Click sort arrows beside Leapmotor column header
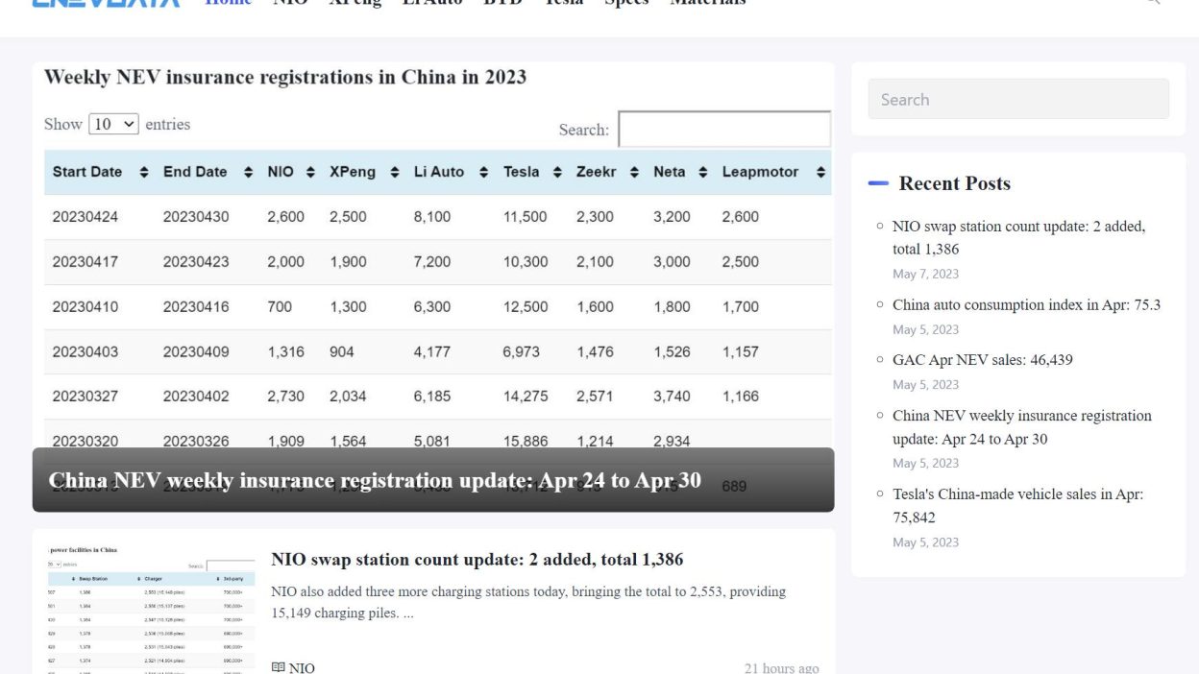Viewport: 1199px width, 674px height. click(x=820, y=172)
